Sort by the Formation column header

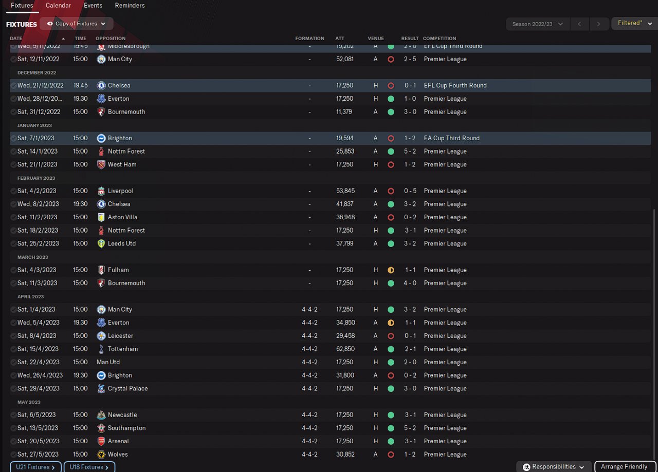coord(309,39)
